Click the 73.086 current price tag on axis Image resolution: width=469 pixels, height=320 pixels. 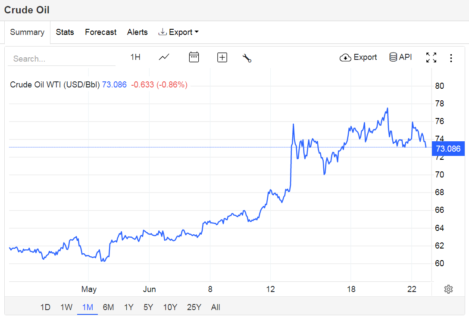(448, 149)
